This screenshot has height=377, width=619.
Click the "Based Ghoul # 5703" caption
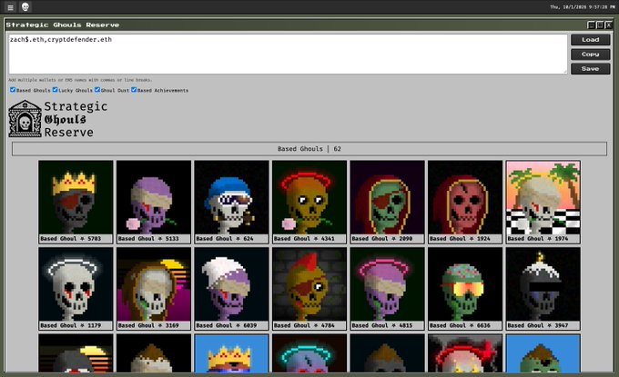click(x=71, y=239)
